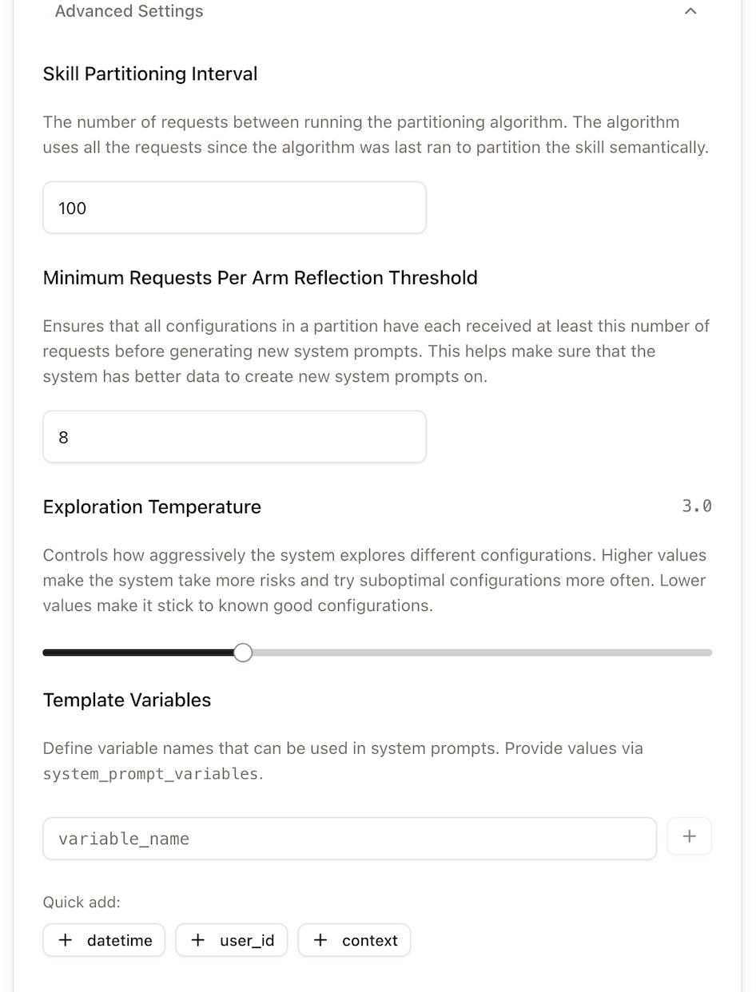Quick add the datetime template variable
This screenshot has width=756, height=992.
point(103,940)
